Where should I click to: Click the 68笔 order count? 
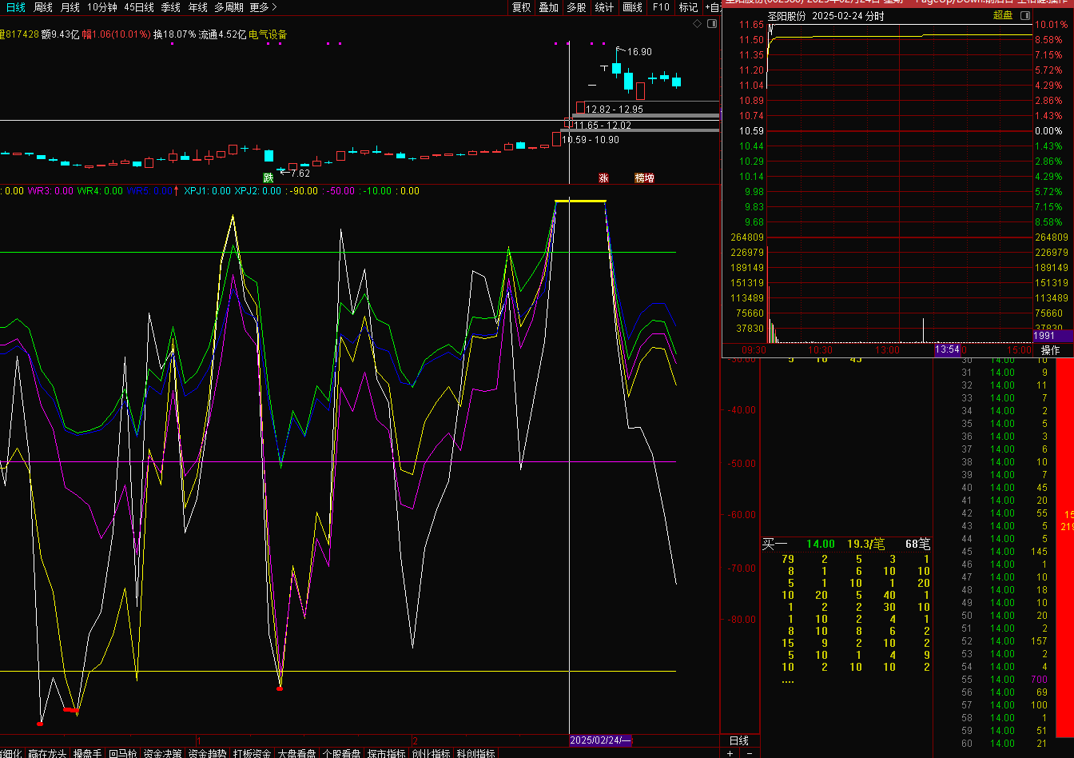pyautogui.click(x=917, y=544)
